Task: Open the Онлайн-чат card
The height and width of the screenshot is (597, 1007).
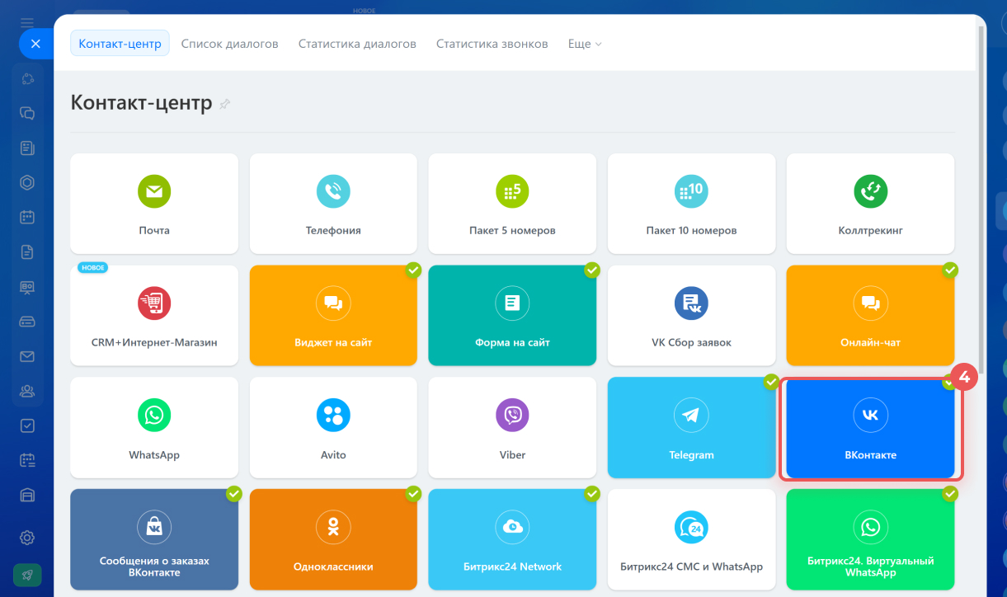Action: click(870, 315)
